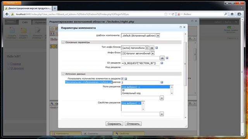Toggle Показывать количество элементов в разделе checkbox

point(122,78)
